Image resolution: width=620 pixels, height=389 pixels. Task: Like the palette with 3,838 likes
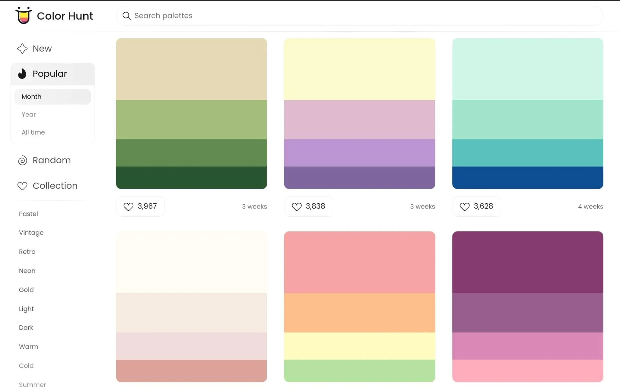tap(308, 206)
